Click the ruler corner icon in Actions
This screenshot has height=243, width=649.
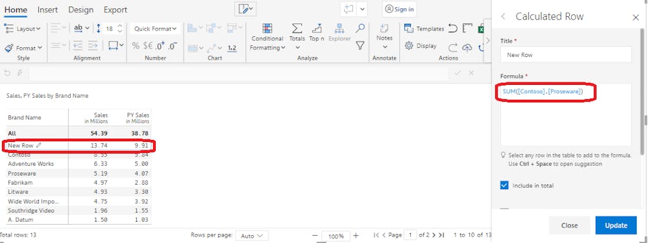(x=467, y=29)
